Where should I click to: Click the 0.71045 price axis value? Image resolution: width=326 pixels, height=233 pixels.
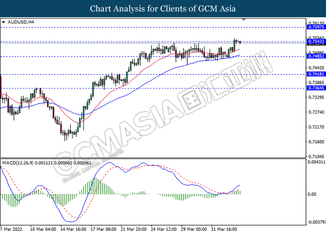pyautogui.click(x=316, y=157)
